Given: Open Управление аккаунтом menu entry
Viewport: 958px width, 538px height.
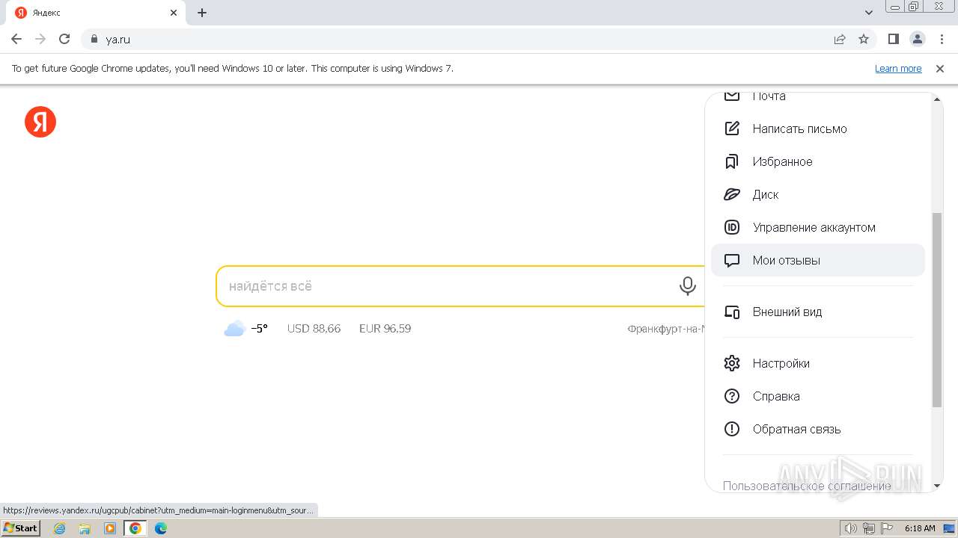Looking at the screenshot, I should tap(818, 227).
